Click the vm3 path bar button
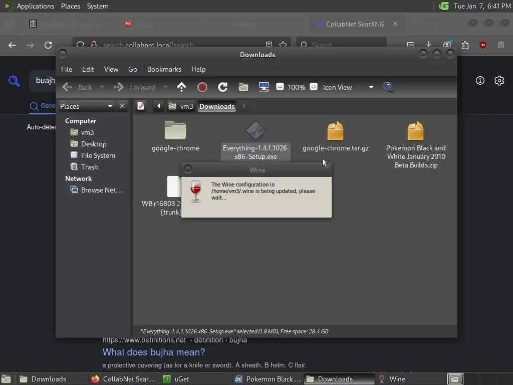 (180, 106)
